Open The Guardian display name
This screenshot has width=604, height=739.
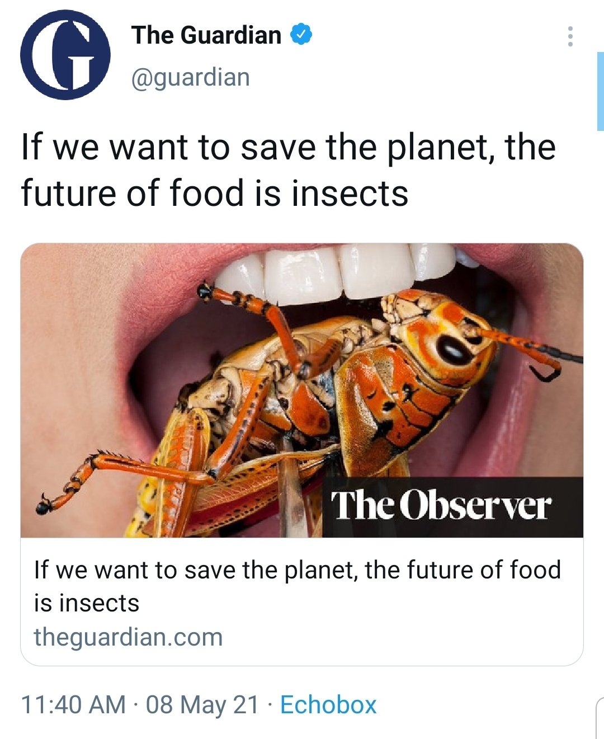(x=206, y=35)
